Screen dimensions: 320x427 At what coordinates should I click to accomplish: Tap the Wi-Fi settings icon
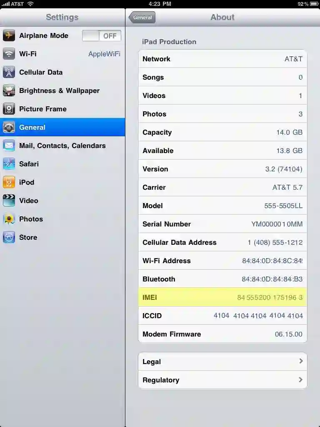9,54
